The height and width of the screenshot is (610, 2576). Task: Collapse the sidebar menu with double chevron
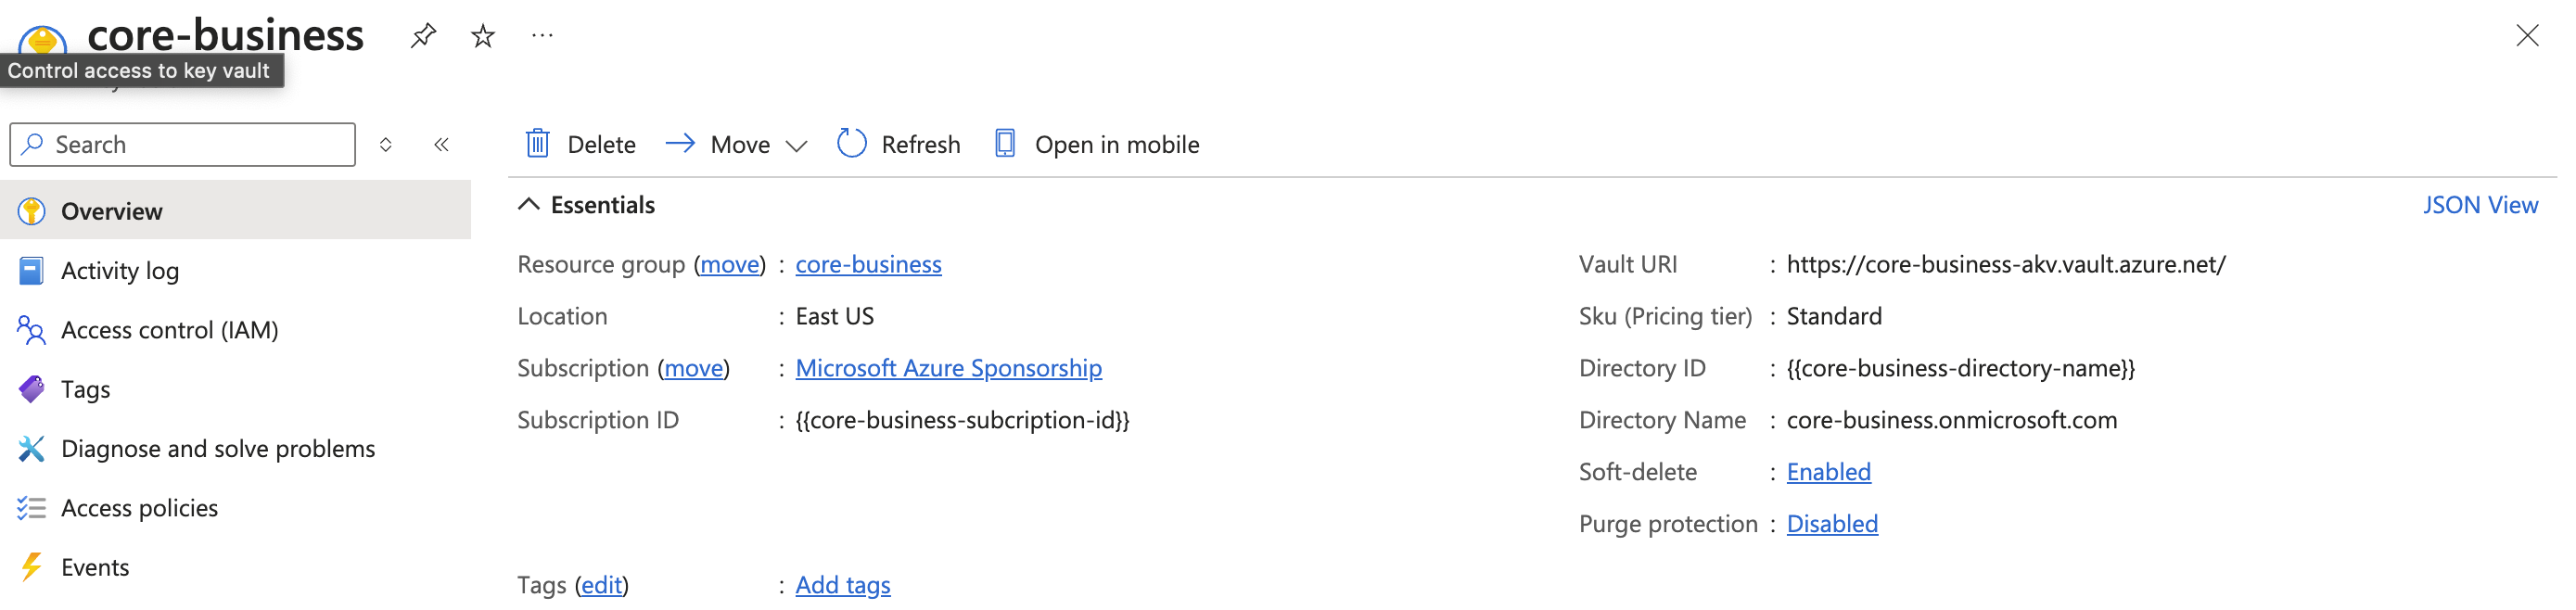point(441,145)
